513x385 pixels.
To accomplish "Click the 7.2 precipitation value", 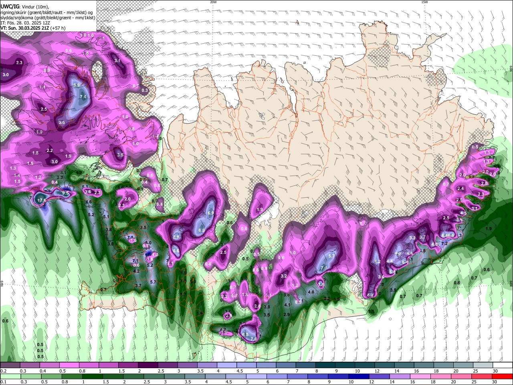I will (x=444, y=243).
